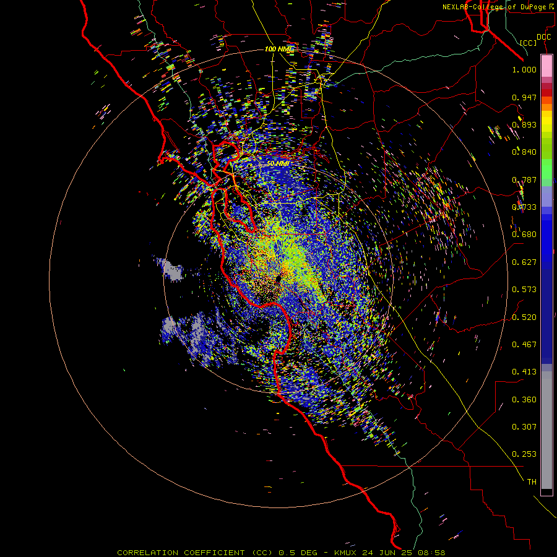Viewport: 557px width, 557px height.
Task: Click the 0.413 color scale label
Action: tap(524, 372)
